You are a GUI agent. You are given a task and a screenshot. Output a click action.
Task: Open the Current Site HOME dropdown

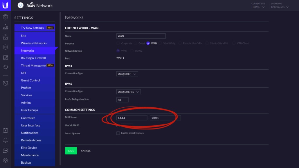258,7
